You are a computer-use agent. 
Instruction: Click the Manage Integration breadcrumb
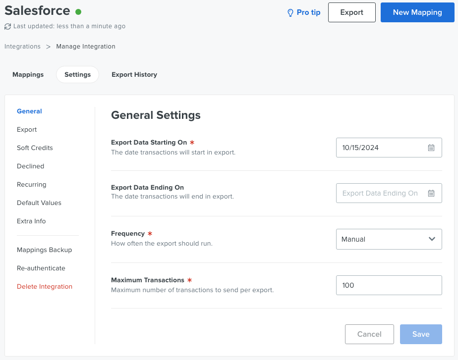[86, 47]
